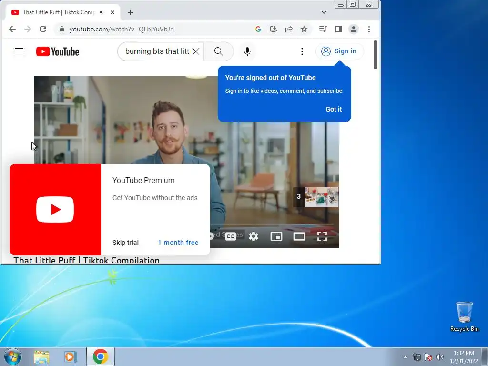This screenshot has height=366, width=488.
Task: Mute tab via speaker icon
Action: (102, 12)
